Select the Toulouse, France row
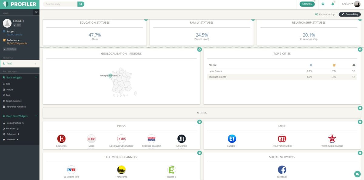 tap(282, 77)
